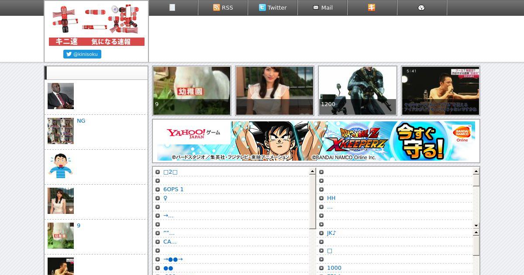Click the □2□ link in the left list
The image size is (524, 275).
[170, 172]
